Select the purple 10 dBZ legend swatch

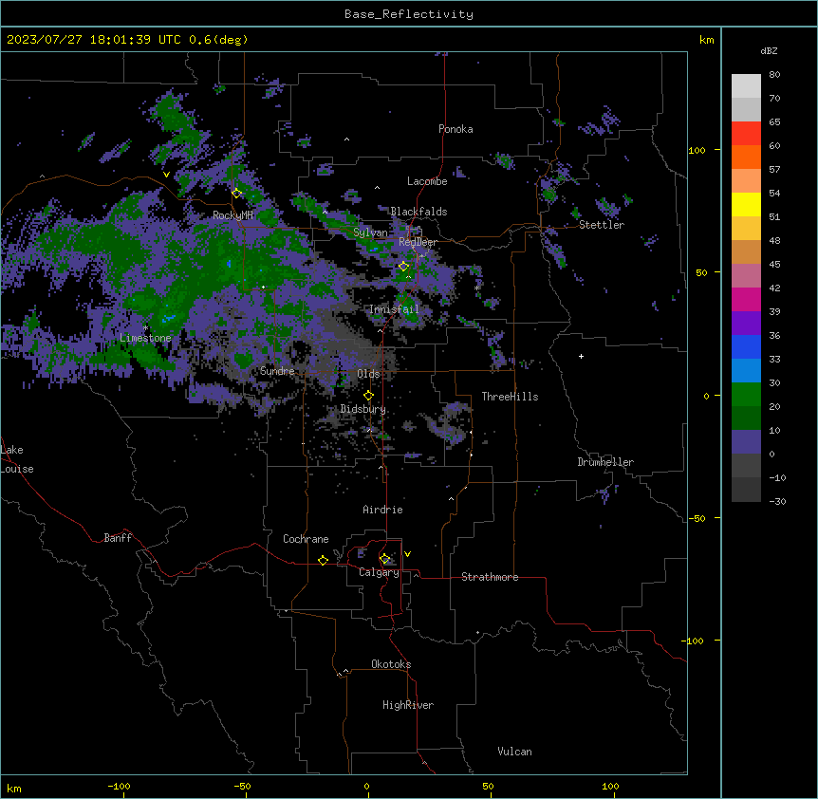coord(746,442)
